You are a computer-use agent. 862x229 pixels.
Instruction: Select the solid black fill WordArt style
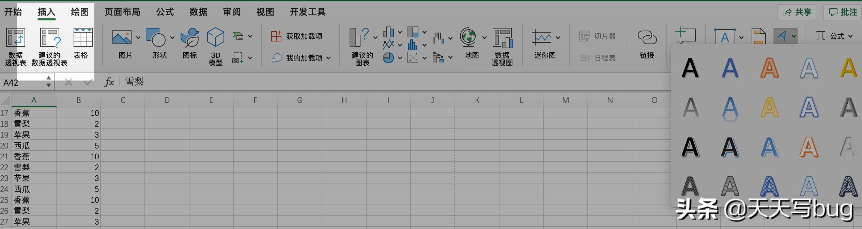coord(690,68)
